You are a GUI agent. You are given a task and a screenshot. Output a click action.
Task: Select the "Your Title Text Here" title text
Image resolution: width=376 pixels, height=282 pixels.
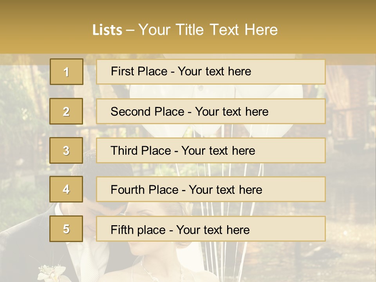coord(208,30)
